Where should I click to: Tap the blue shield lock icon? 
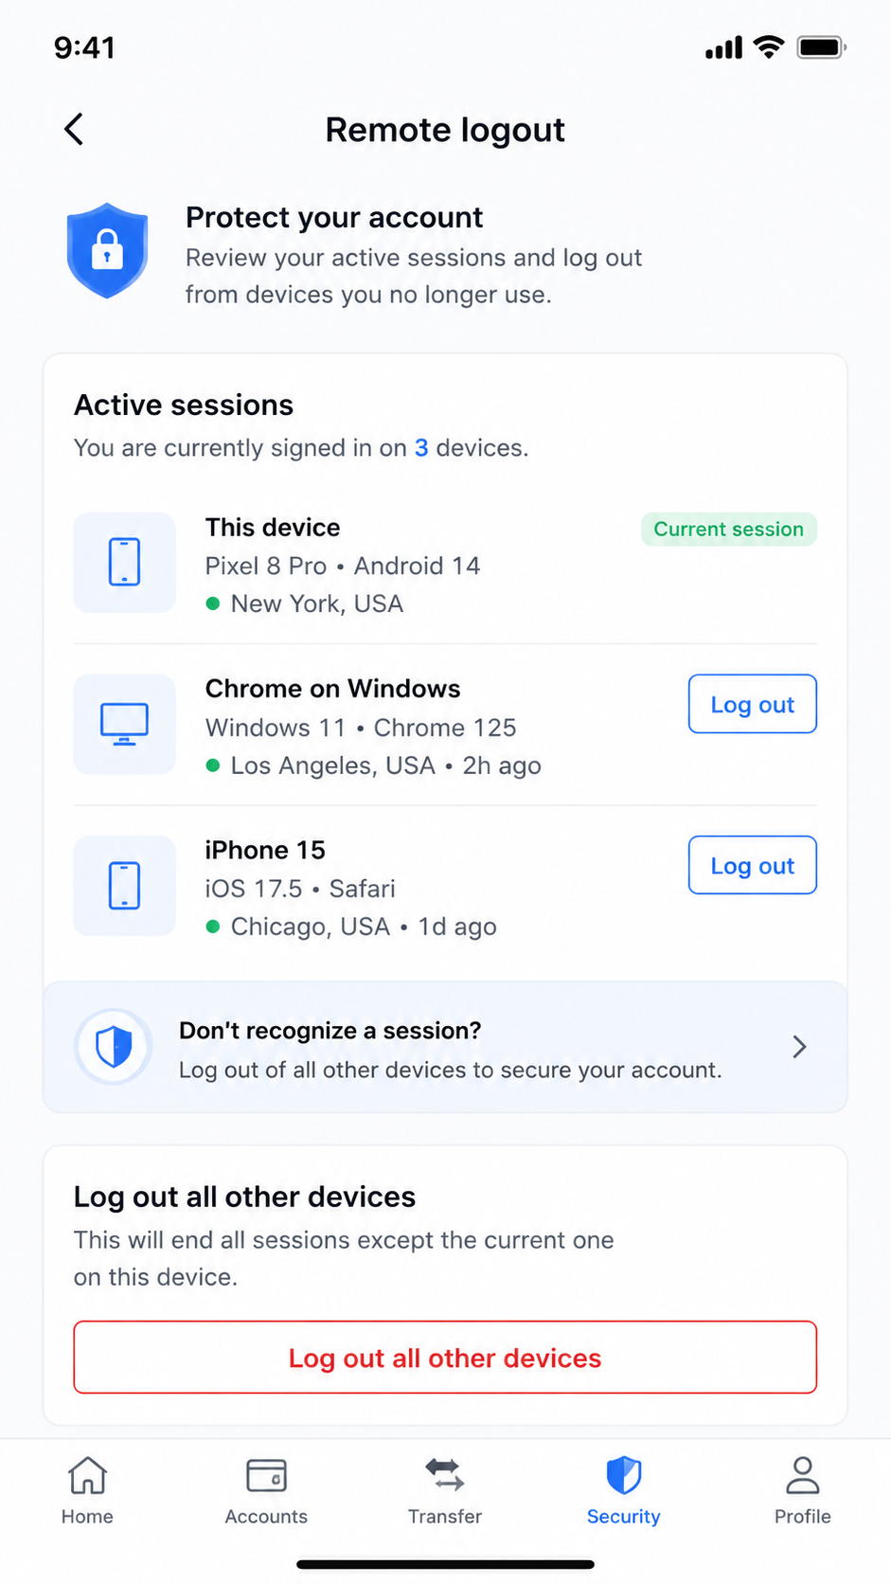(x=107, y=250)
